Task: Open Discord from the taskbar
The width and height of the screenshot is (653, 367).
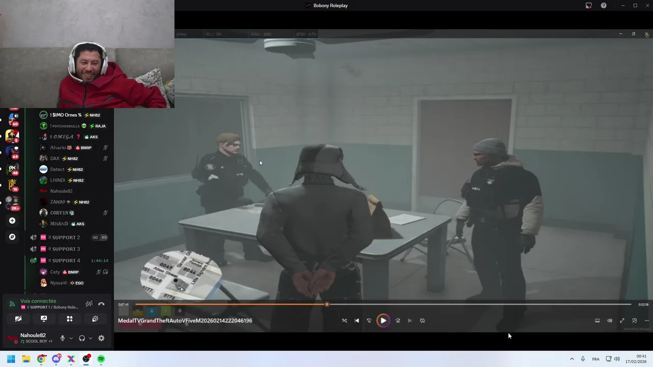Action: 56,359
